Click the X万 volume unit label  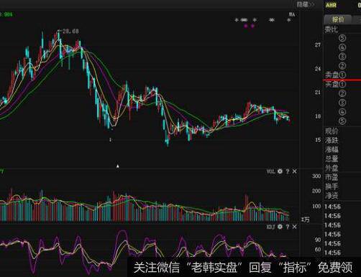(306, 220)
